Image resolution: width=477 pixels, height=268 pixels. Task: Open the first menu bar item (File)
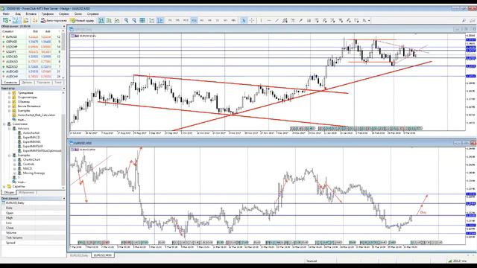(x=6, y=13)
